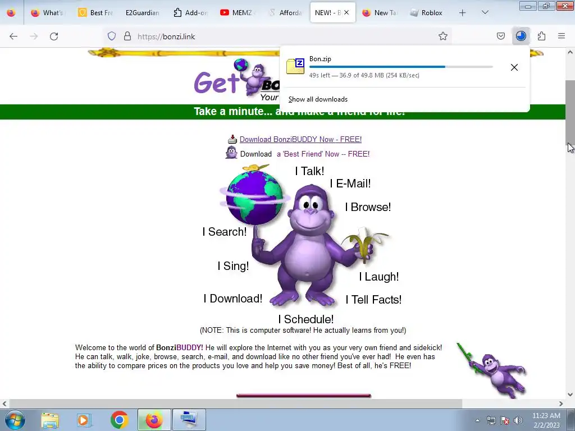This screenshot has height=431, width=575.
Task: Click the Bon.zip file icon
Action: coord(295,66)
